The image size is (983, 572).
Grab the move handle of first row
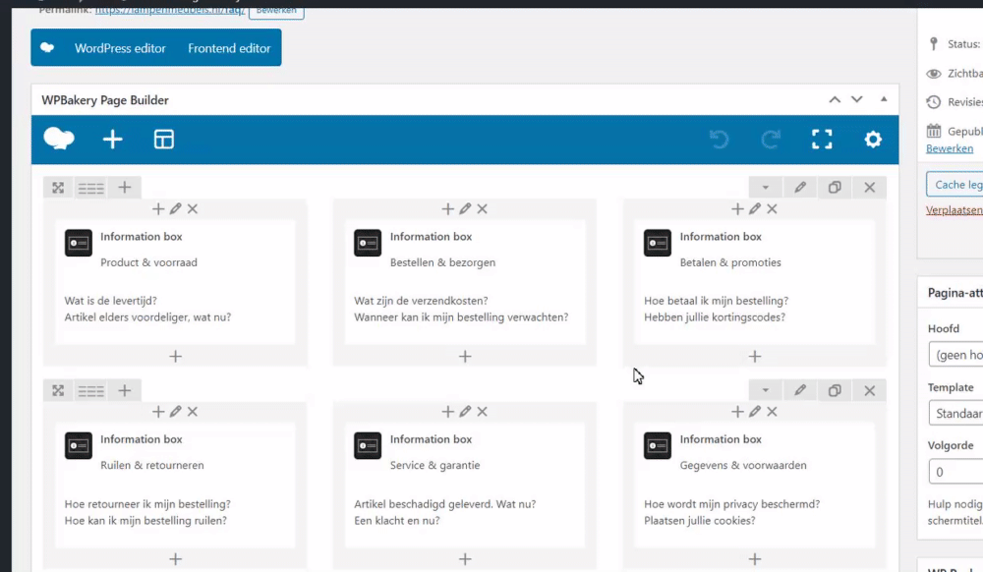(58, 188)
